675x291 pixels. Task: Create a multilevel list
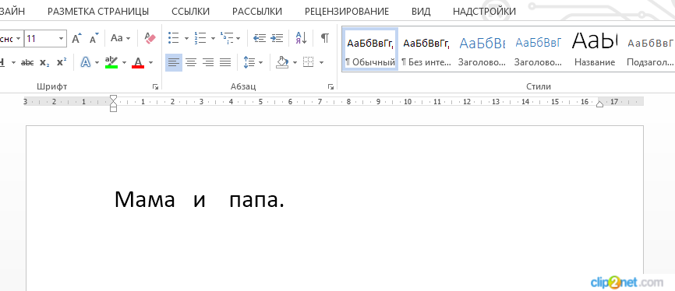coord(227,38)
